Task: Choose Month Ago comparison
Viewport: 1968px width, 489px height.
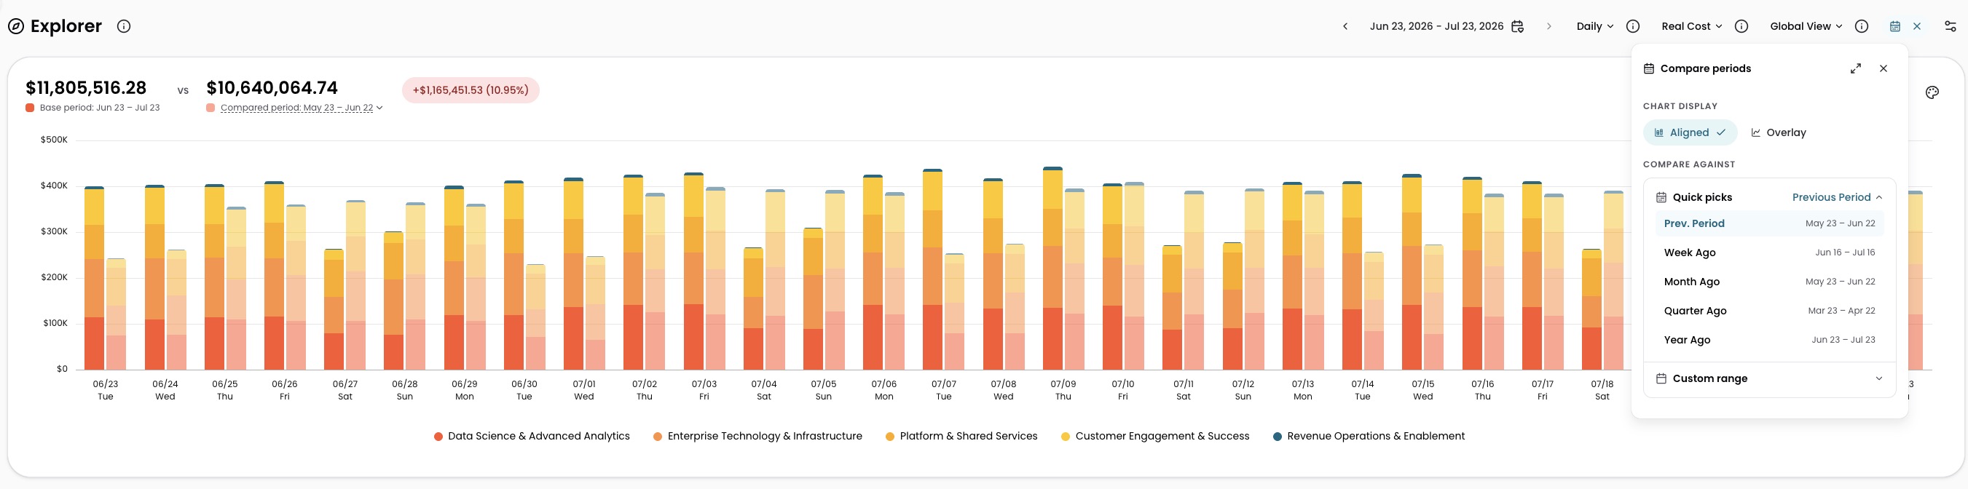Action: [1769, 282]
